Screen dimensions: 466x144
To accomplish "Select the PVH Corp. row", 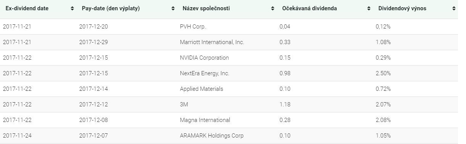I will pos(229,27).
